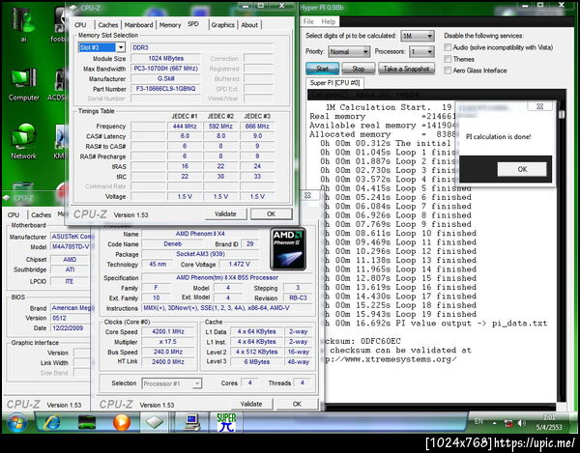Open the Network desktop icon
The image size is (580, 453).
click(x=23, y=142)
